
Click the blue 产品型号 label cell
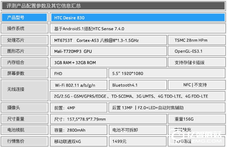pos(24,17)
